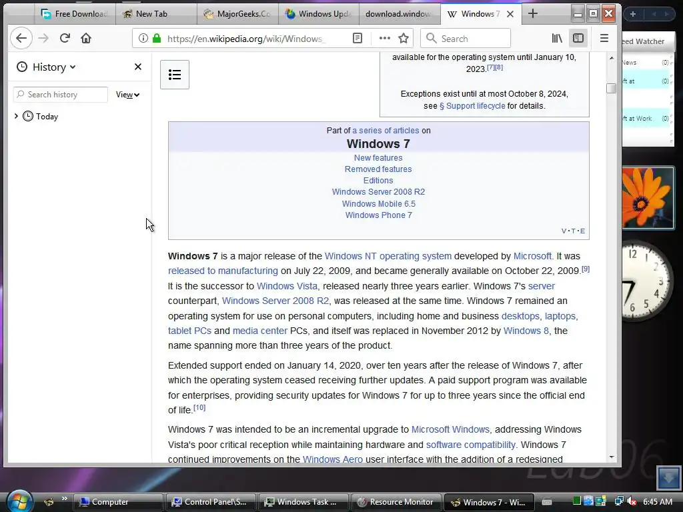683x512 pixels.
Task: Open the Editions link
Action: click(378, 180)
